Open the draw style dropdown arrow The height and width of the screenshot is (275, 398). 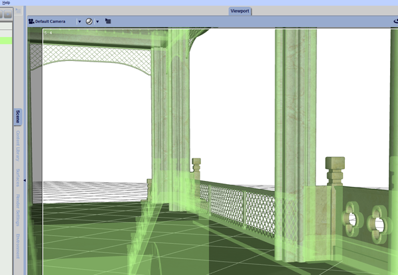[x=98, y=22]
